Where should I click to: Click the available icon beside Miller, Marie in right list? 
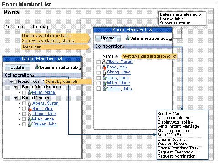pos(105,83)
